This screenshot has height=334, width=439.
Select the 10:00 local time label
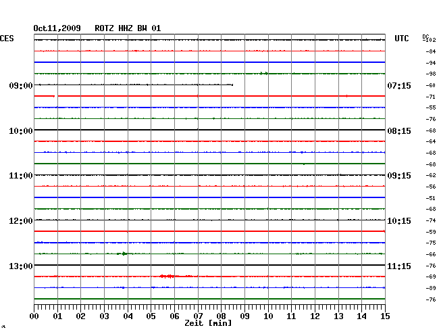[x=21, y=131]
